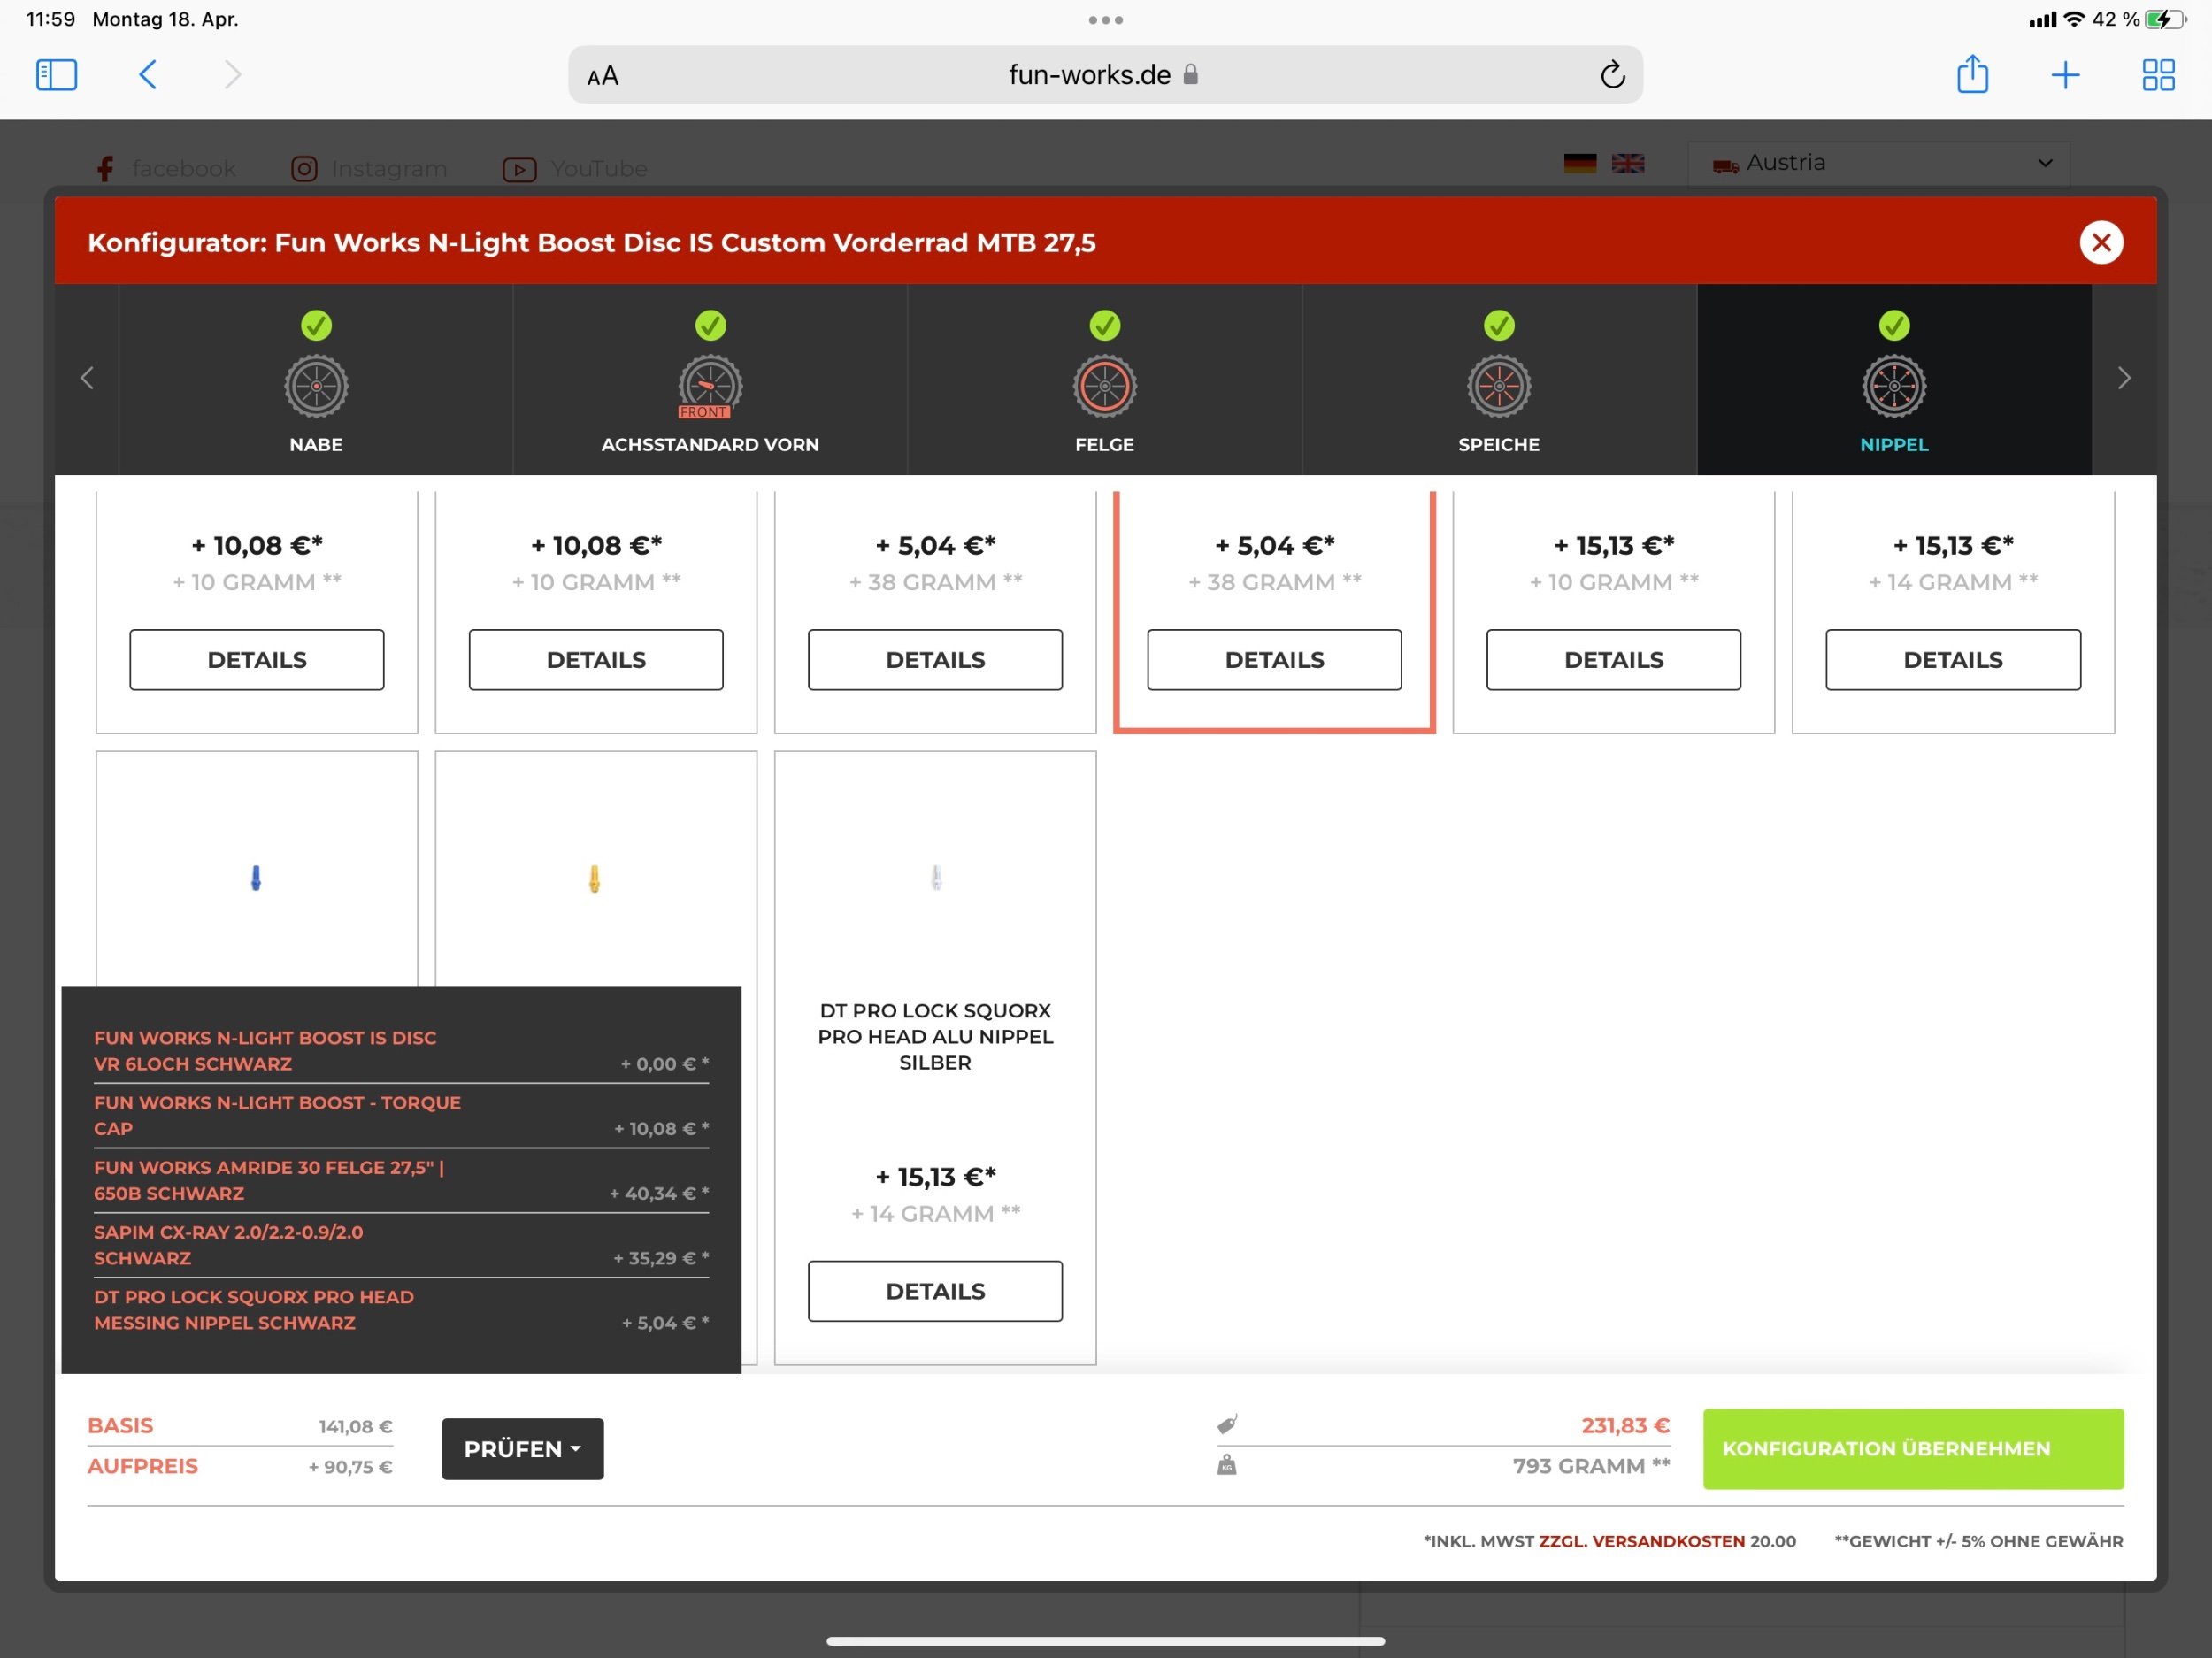Select the ACHSSTANDARD VORN step tab
The image size is (2212, 1658).
click(x=710, y=379)
